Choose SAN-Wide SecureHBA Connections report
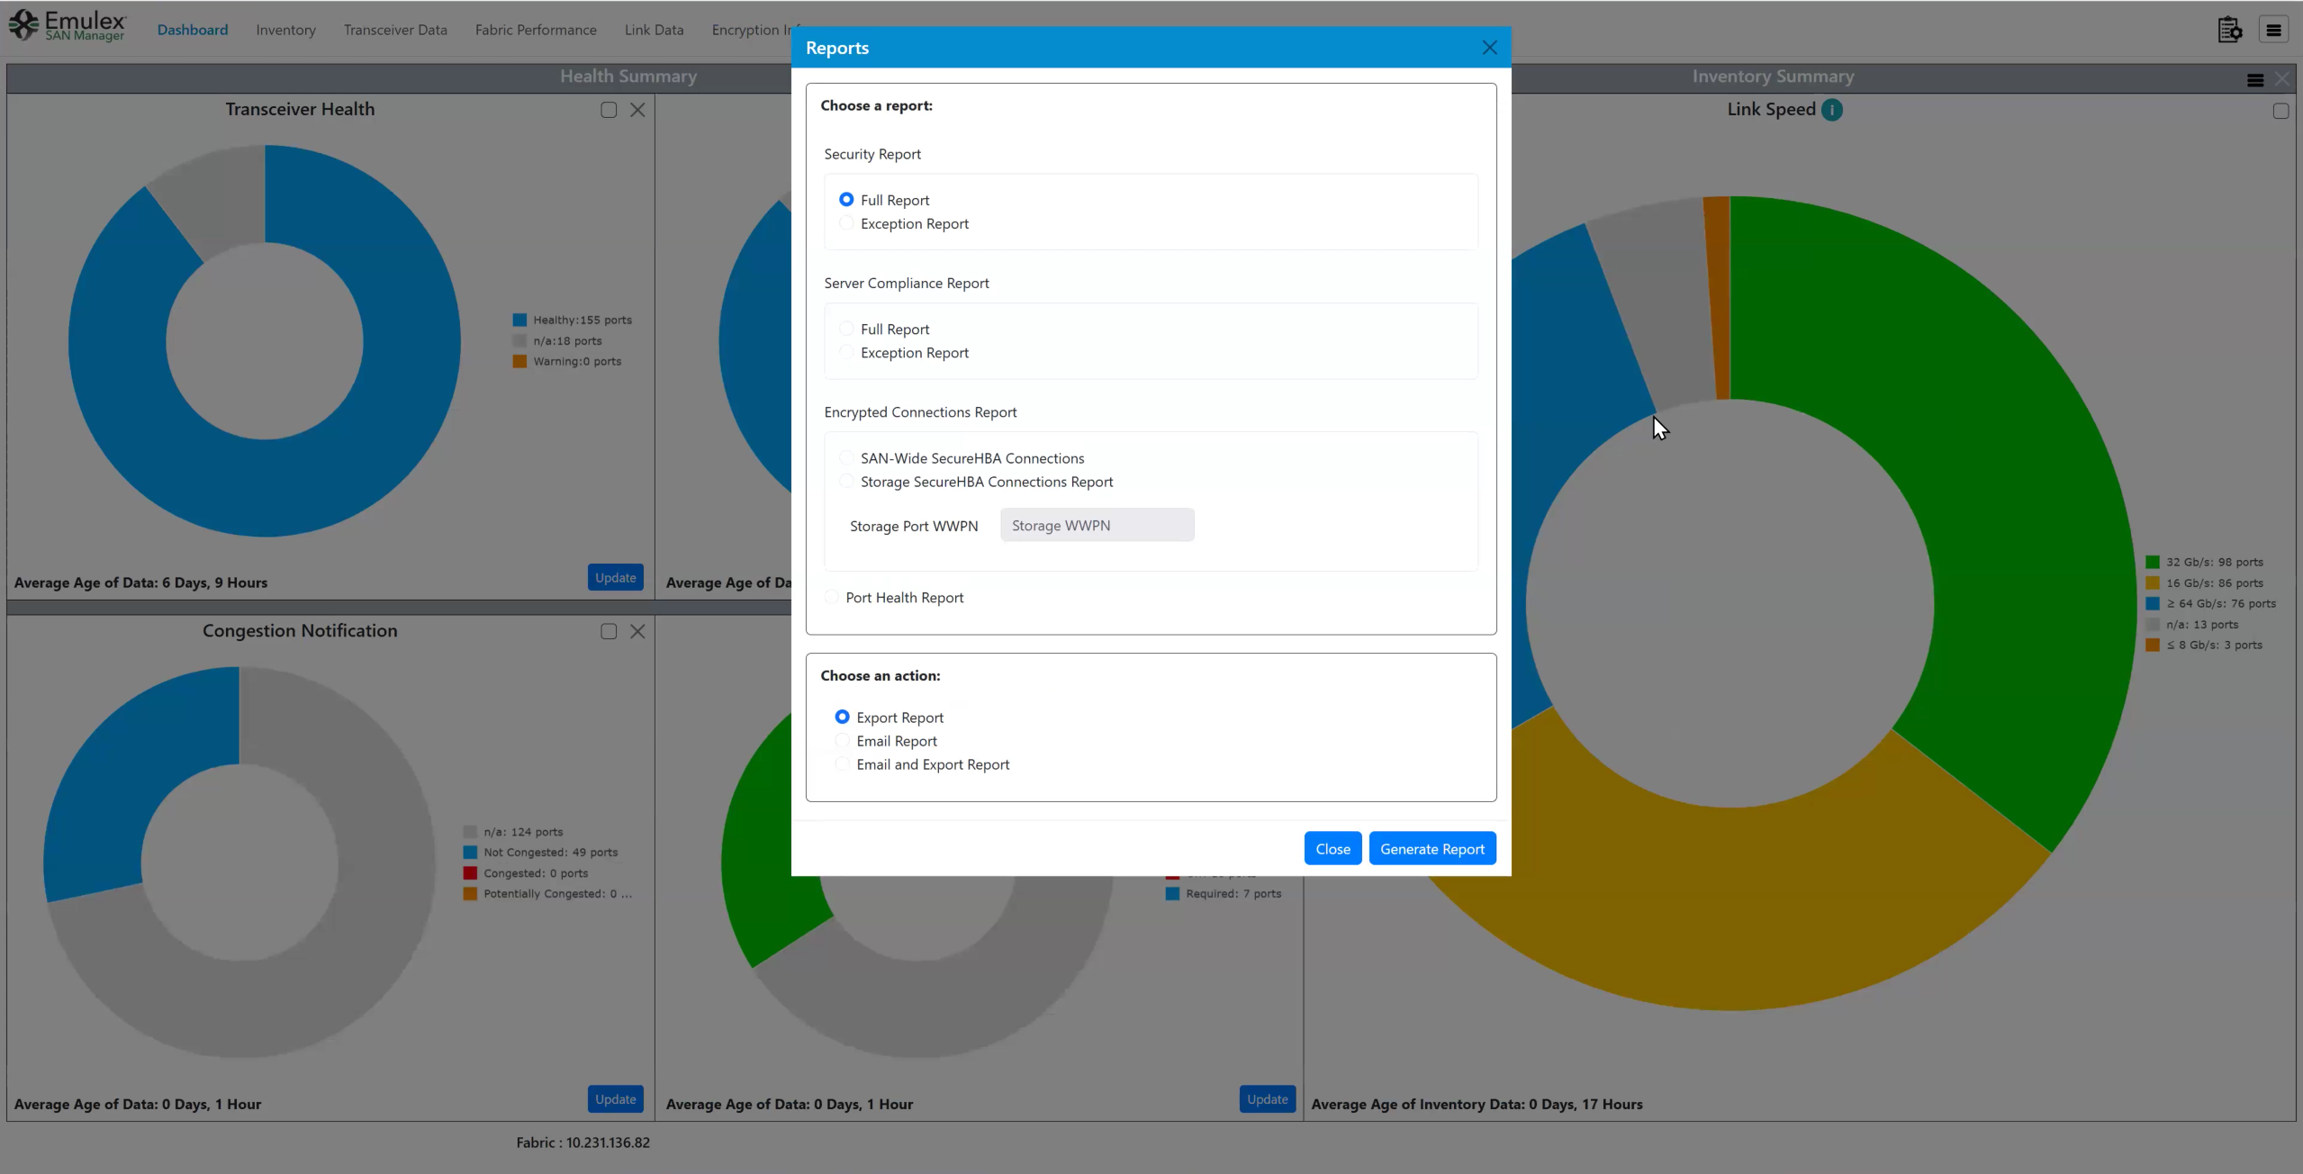Screen dimensions: 2303x1174 846,458
